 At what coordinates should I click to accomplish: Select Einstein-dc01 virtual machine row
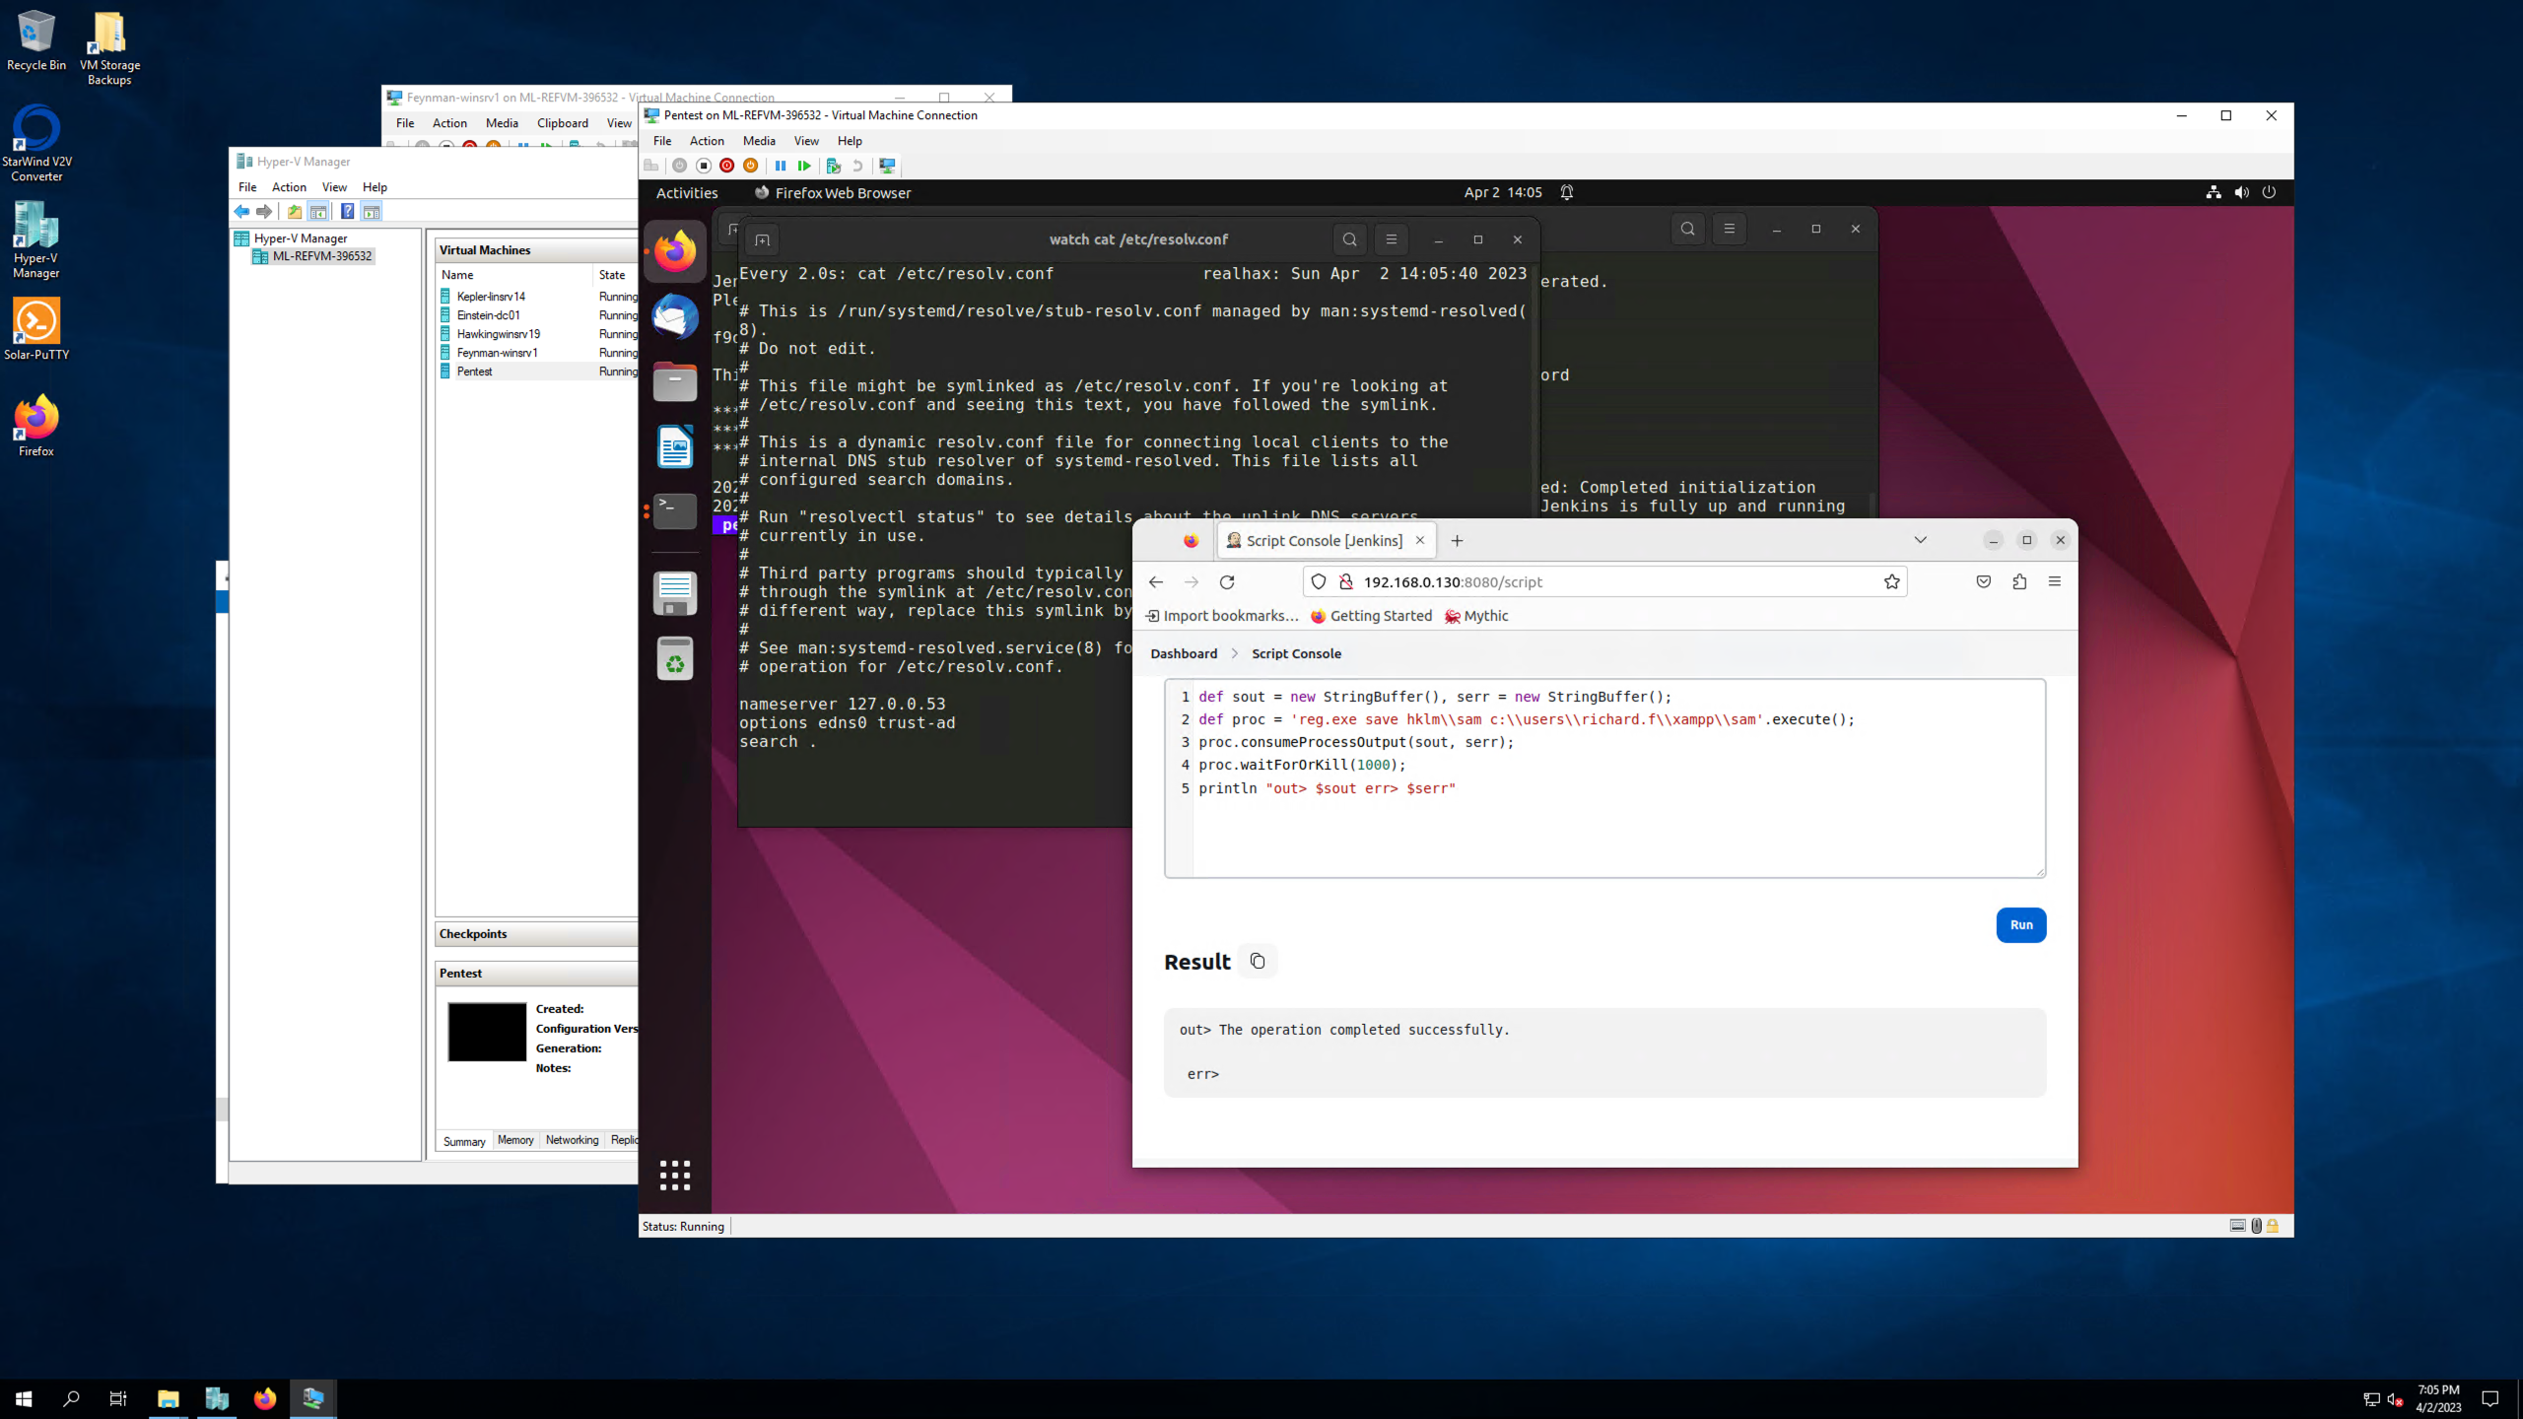pyautogui.click(x=489, y=315)
